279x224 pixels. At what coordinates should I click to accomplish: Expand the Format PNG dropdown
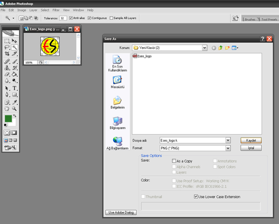tap(228, 148)
